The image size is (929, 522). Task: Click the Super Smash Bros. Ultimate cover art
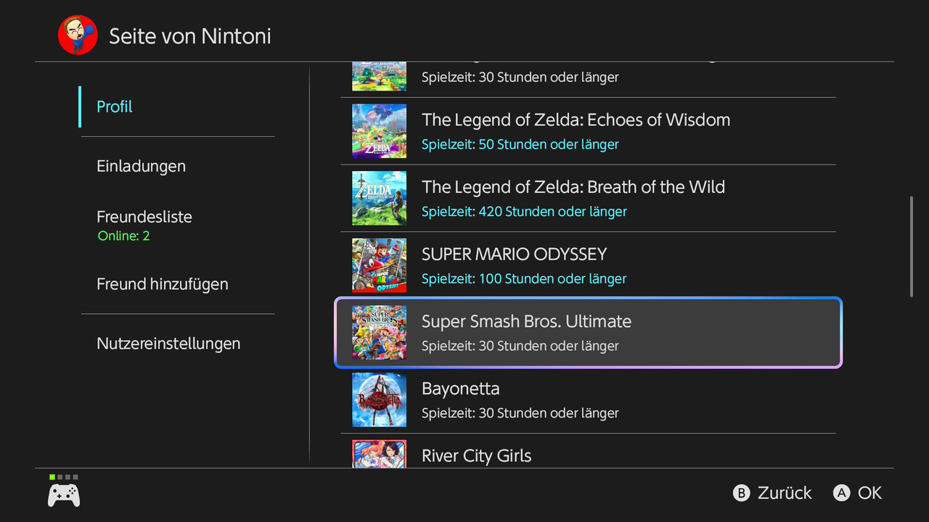[x=379, y=333]
